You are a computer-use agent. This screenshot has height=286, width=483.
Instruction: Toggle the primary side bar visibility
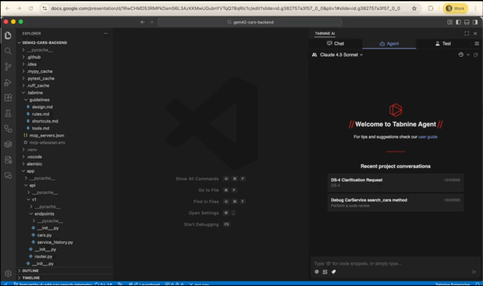click(458, 22)
